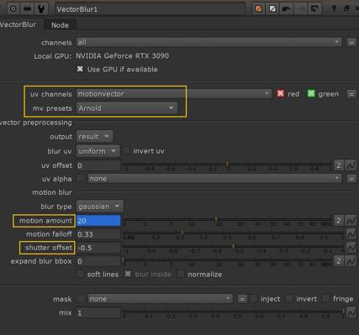Enable the inject checkbox
This screenshot has width=359, height=335.
[254, 298]
